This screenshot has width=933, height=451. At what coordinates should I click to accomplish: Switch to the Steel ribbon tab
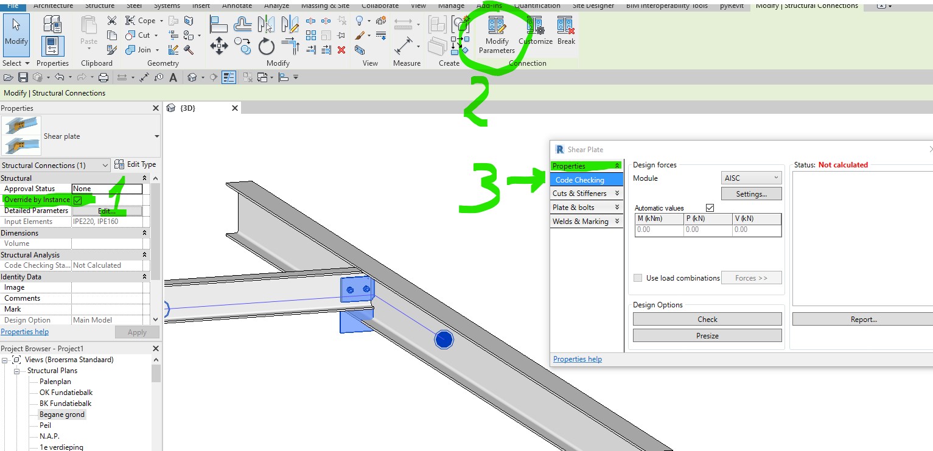click(x=133, y=6)
